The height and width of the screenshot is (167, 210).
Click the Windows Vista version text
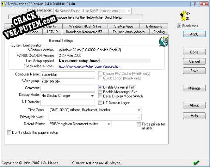coord(90,50)
